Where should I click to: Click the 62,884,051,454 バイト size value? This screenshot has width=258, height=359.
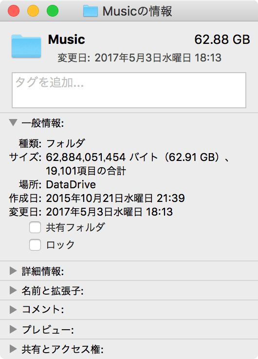pos(102,158)
